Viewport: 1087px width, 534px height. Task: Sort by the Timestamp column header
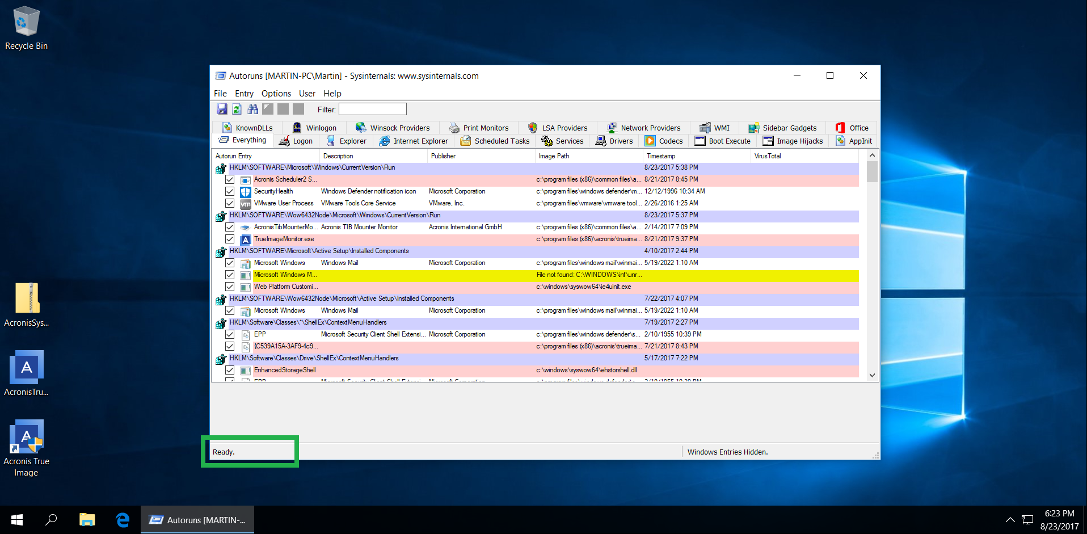pos(697,156)
